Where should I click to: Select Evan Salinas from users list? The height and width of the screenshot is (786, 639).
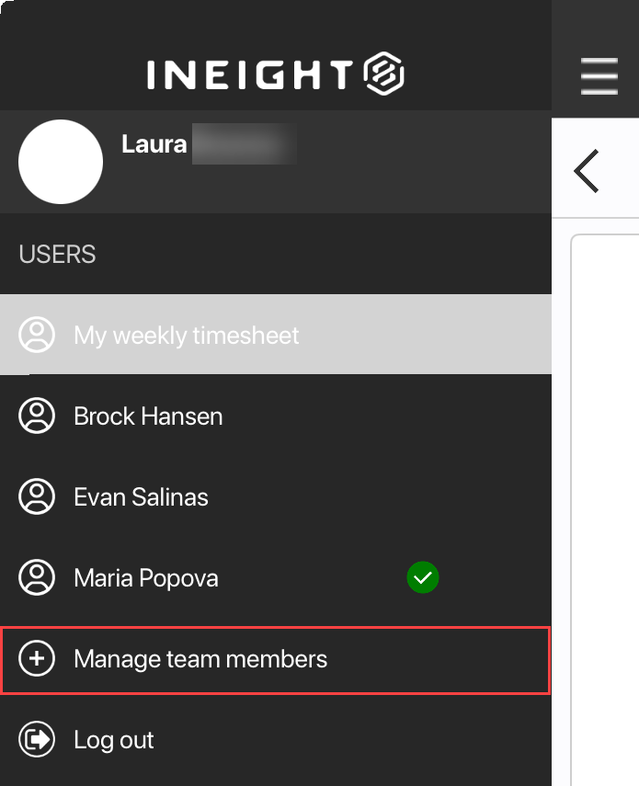pos(141,497)
